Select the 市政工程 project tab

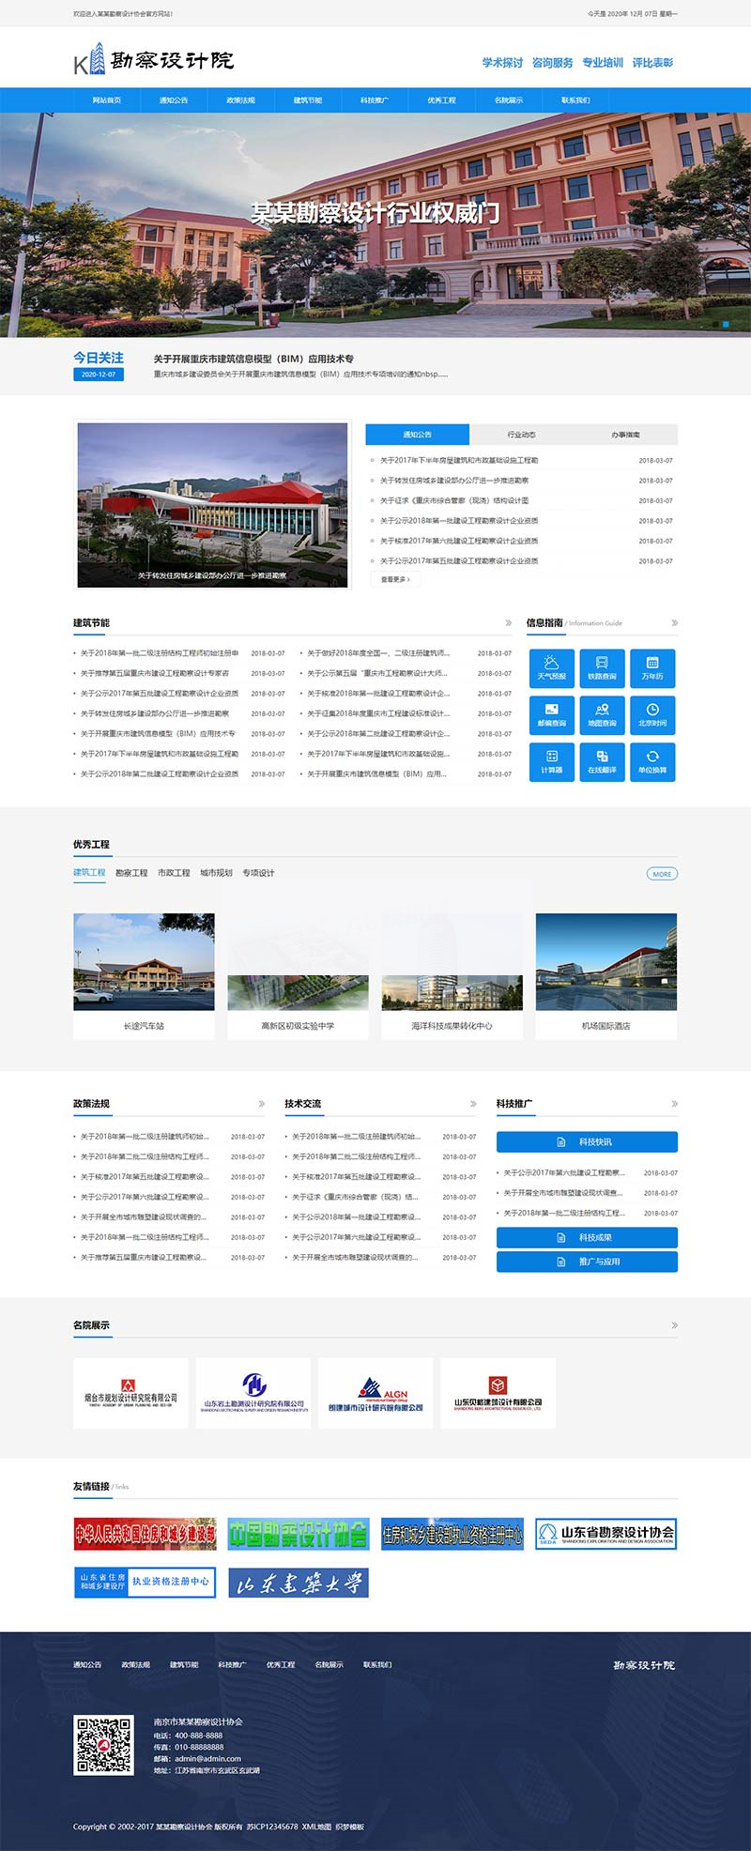(174, 873)
